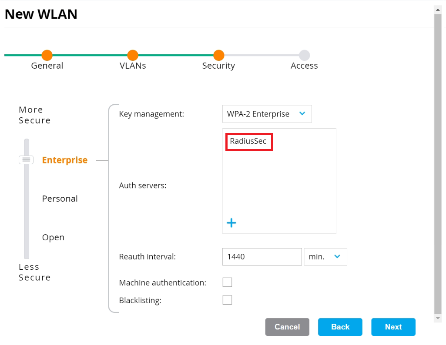Click the security level slider handle

(27, 160)
